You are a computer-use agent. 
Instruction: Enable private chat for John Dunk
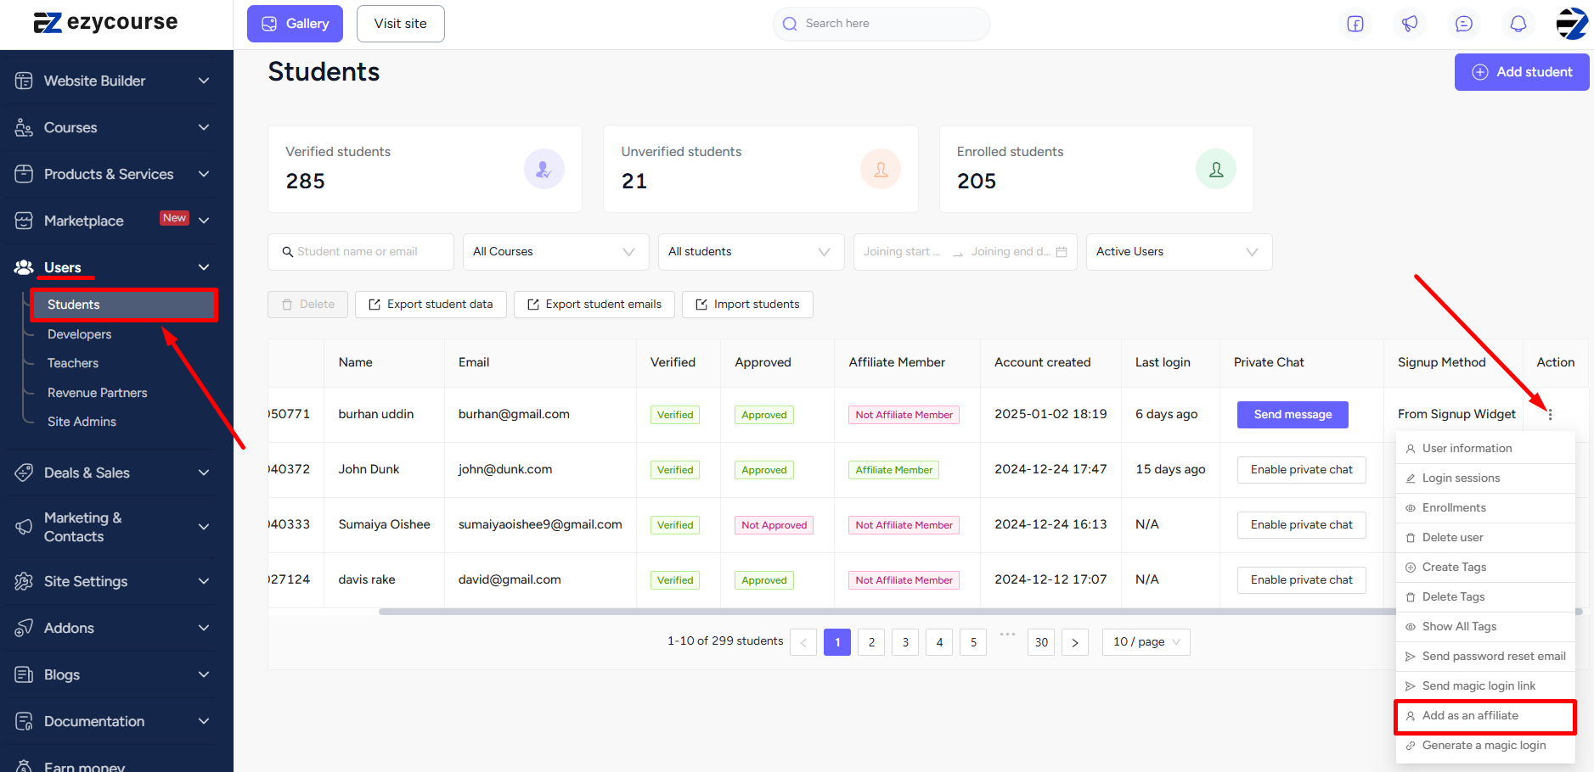tap(1301, 470)
